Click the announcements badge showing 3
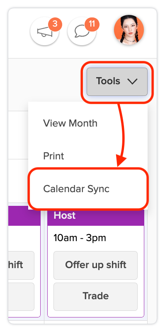Screen dimensions: 165x332 [55, 24]
